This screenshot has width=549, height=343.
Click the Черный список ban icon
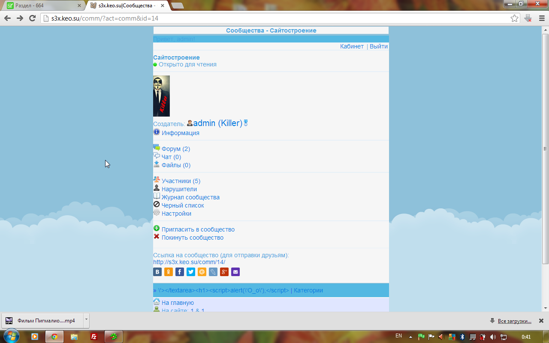click(157, 204)
